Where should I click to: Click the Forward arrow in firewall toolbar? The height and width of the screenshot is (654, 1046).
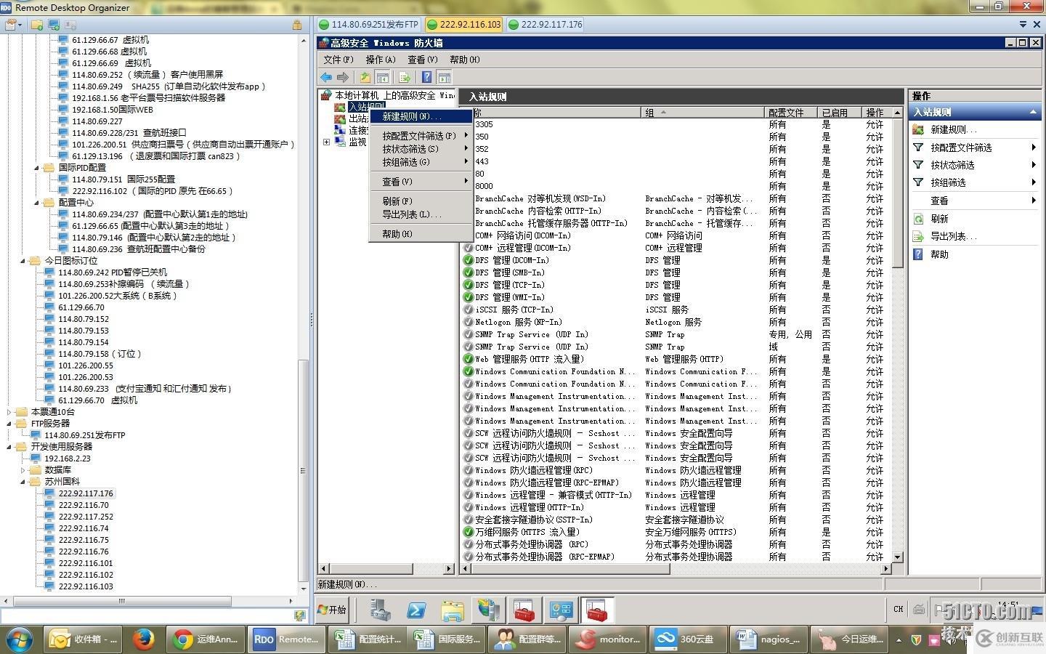click(343, 77)
